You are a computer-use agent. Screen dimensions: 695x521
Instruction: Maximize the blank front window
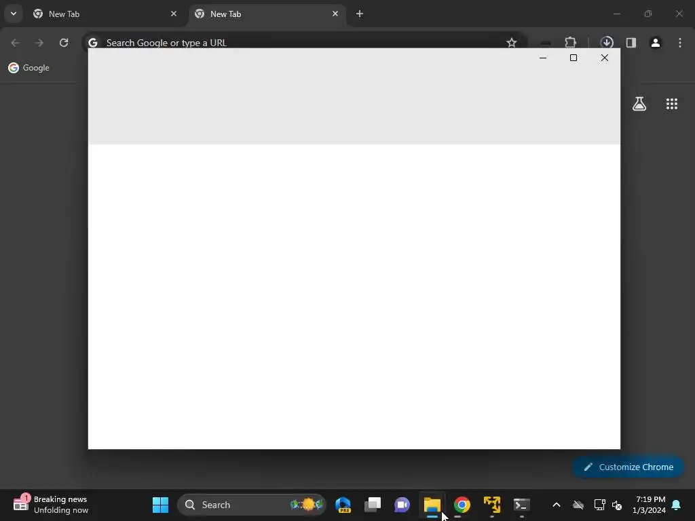pos(574,58)
